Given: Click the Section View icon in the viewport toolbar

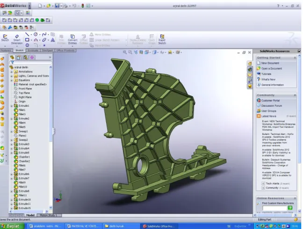Looking at the screenshot, I should (x=141, y=52).
